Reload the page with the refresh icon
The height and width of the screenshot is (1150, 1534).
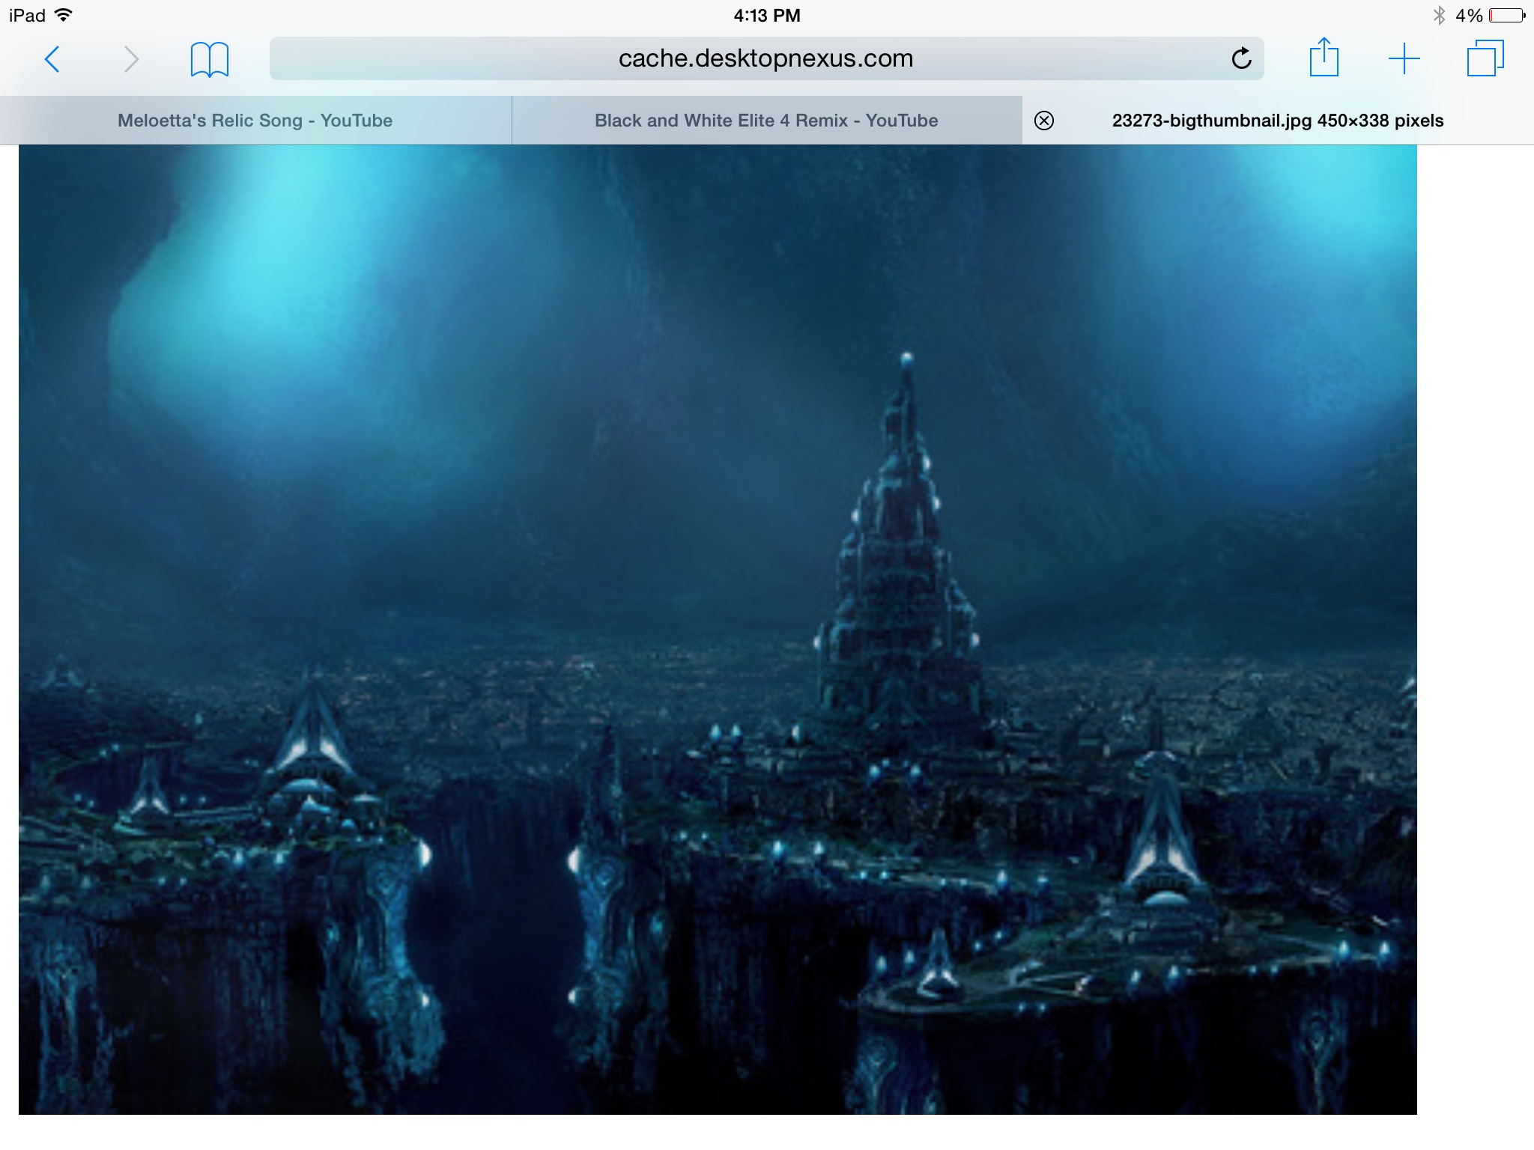1241,58
